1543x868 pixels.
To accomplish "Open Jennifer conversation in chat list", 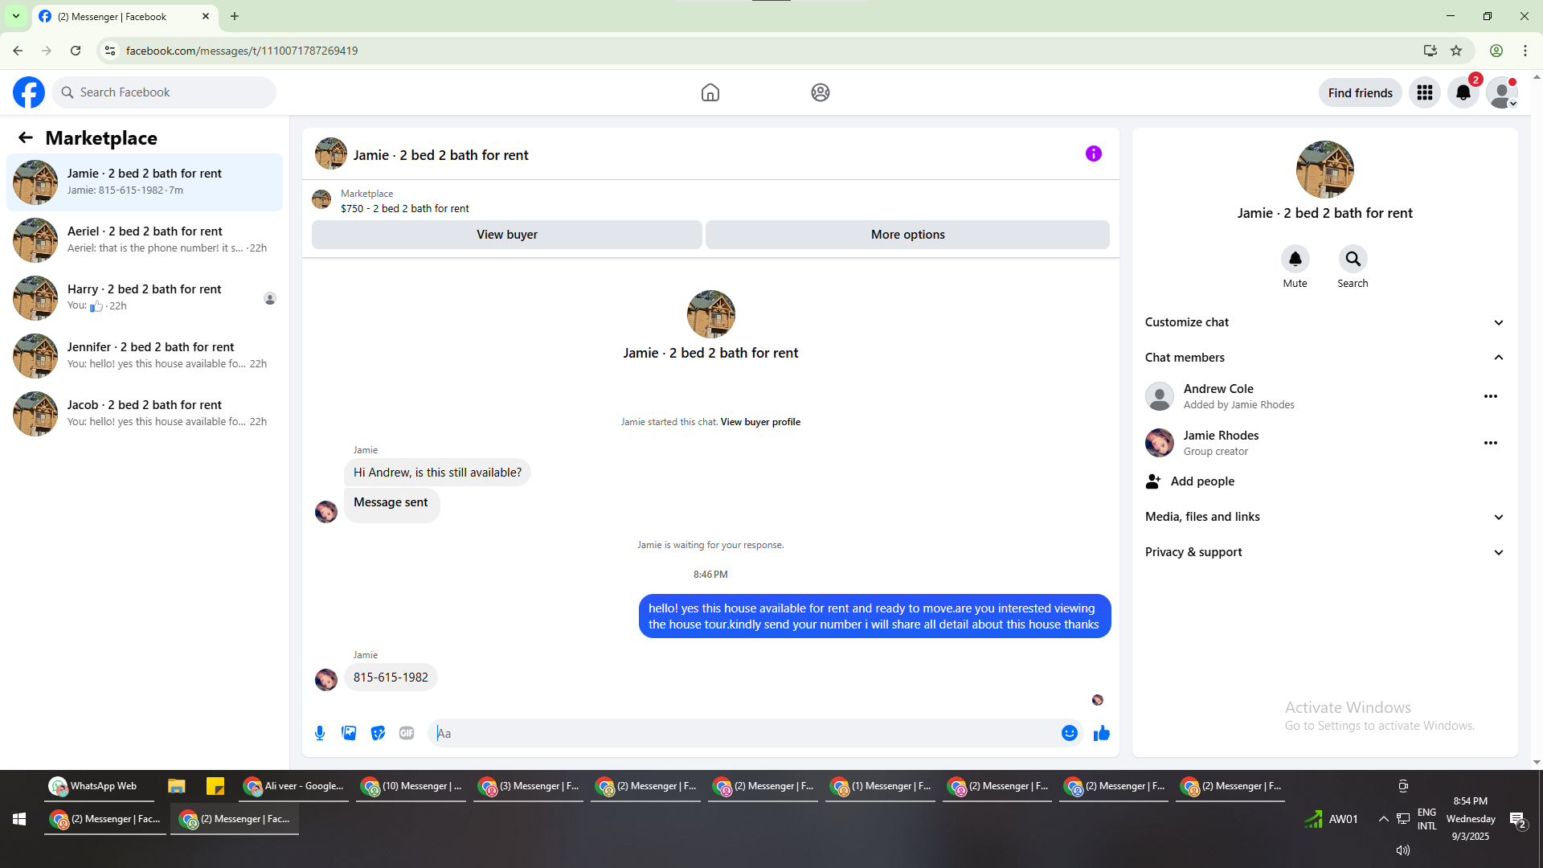I will pyautogui.click(x=145, y=356).
